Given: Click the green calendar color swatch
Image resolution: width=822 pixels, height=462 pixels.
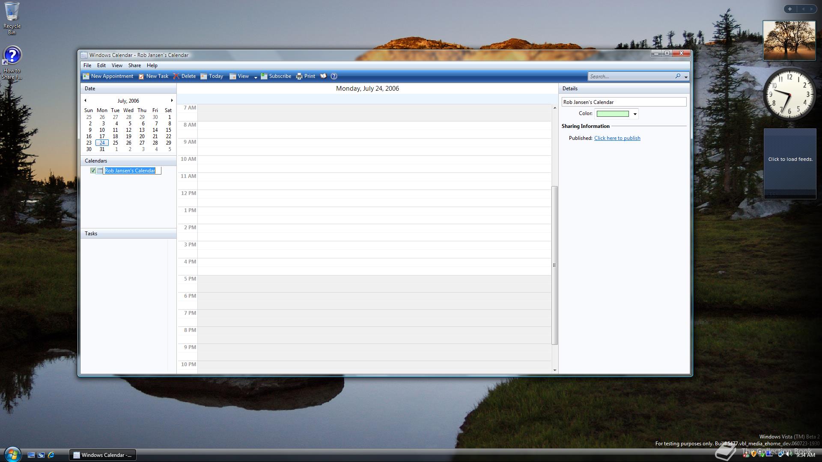Looking at the screenshot, I should click(x=613, y=114).
